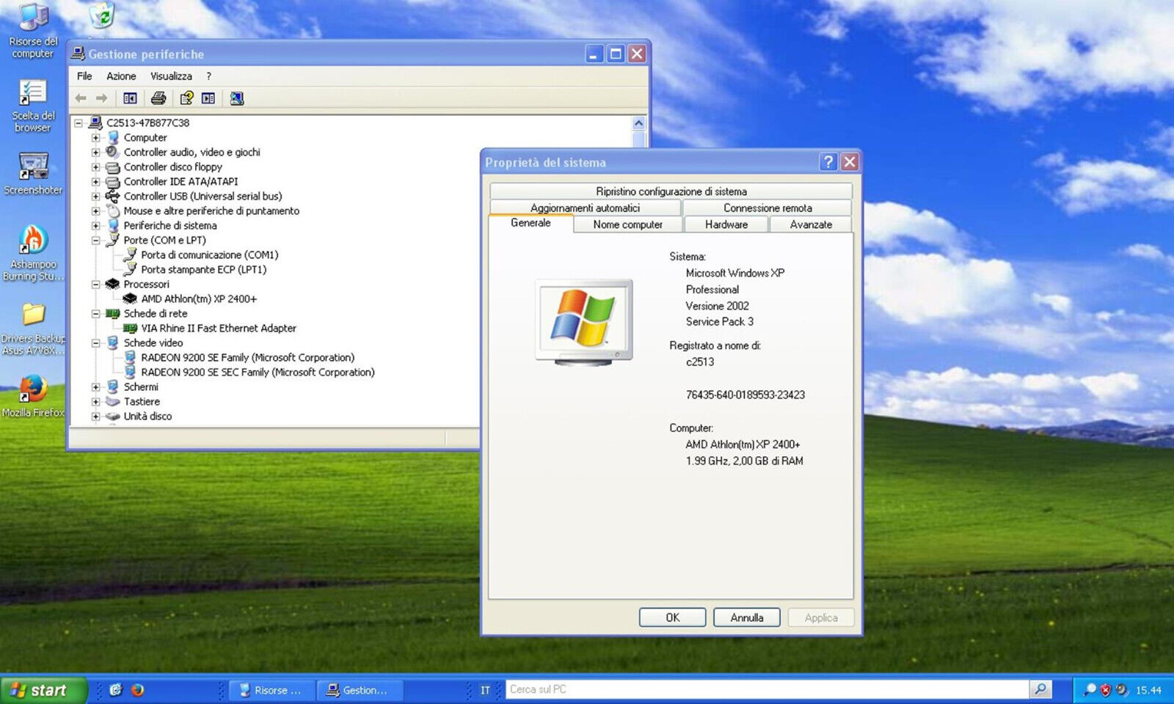Open the Visualizza menu
The height and width of the screenshot is (704, 1174).
coord(171,76)
